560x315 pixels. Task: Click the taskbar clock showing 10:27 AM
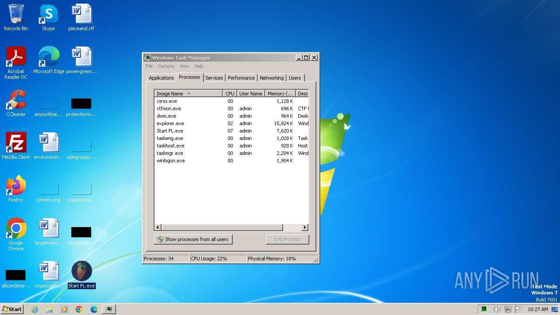coord(538,309)
